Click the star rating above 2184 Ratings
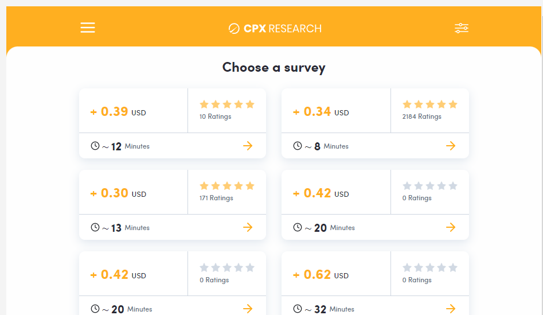The height and width of the screenshot is (315, 543). click(430, 104)
